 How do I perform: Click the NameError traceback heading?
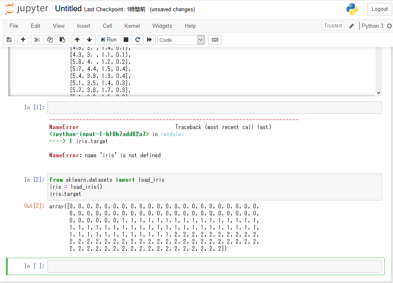64,127
